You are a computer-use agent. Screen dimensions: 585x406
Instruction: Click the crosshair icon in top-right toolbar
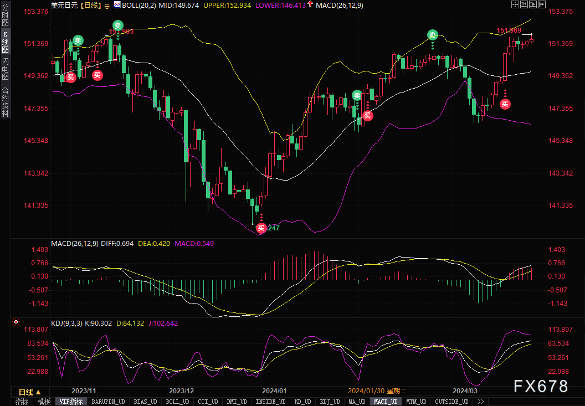click(515, 4)
